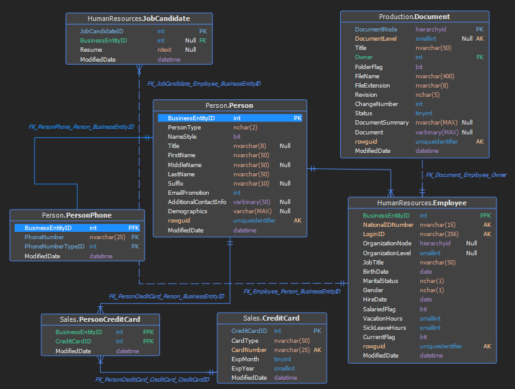Click the LoginID column row
515x389 pixels.
click(422, 234)
